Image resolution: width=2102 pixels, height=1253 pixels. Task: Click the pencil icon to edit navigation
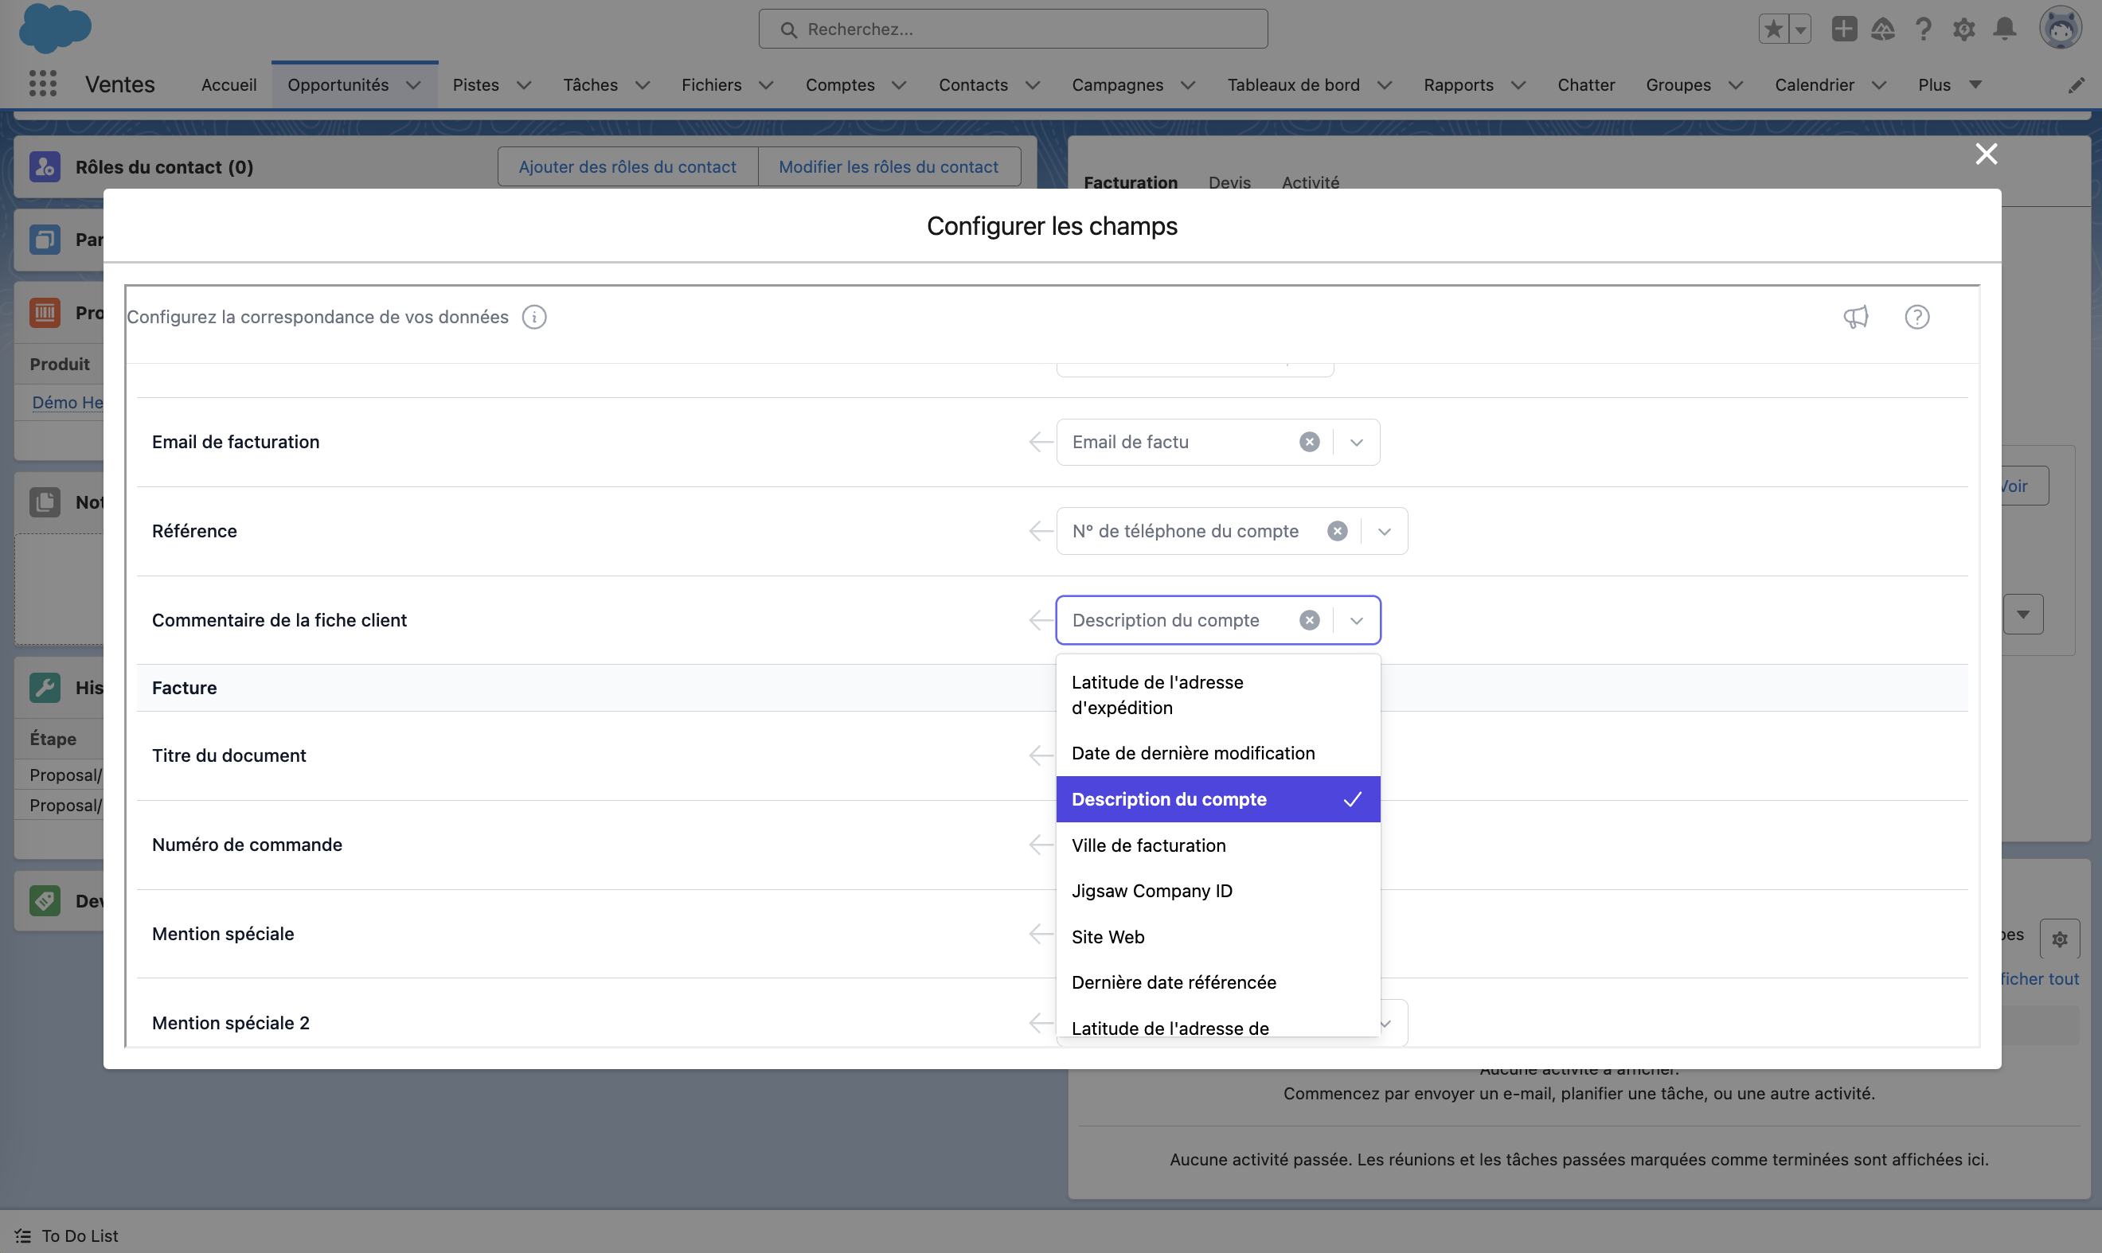tap(2076, 85)
